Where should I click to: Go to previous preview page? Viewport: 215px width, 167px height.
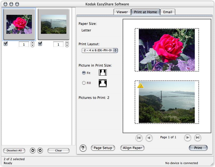(149, 138)
